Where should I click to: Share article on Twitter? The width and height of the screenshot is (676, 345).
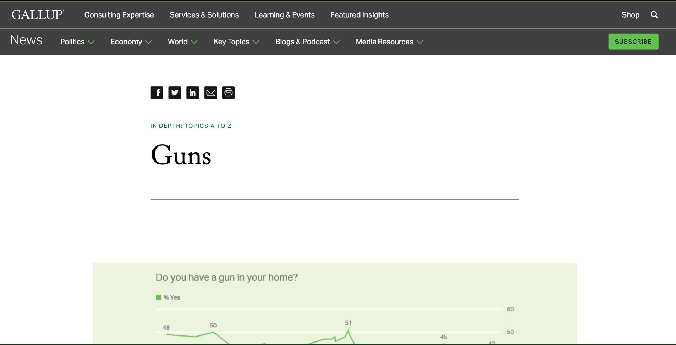[x=175, y=93]
